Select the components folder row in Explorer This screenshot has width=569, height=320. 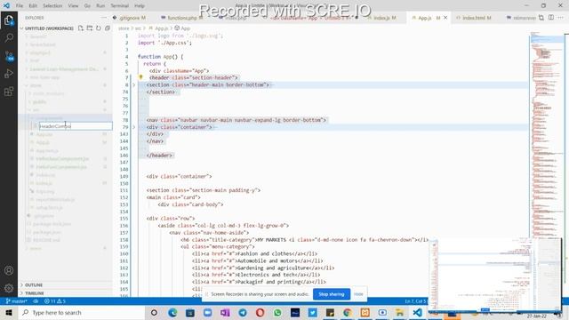(65, 118)
